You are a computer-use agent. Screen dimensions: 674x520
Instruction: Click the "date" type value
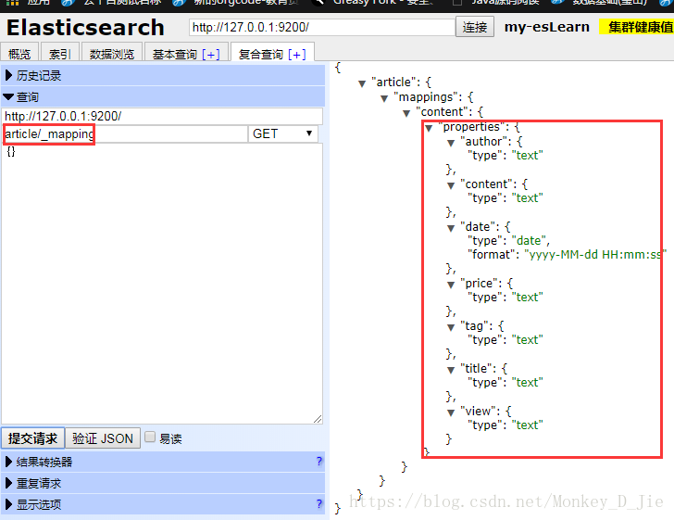point(529,241)
